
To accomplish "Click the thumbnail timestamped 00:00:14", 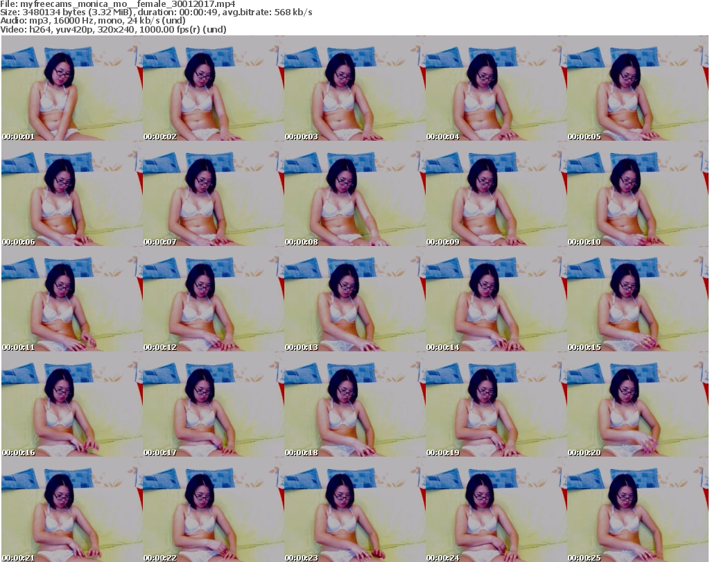I will (496, 299).
